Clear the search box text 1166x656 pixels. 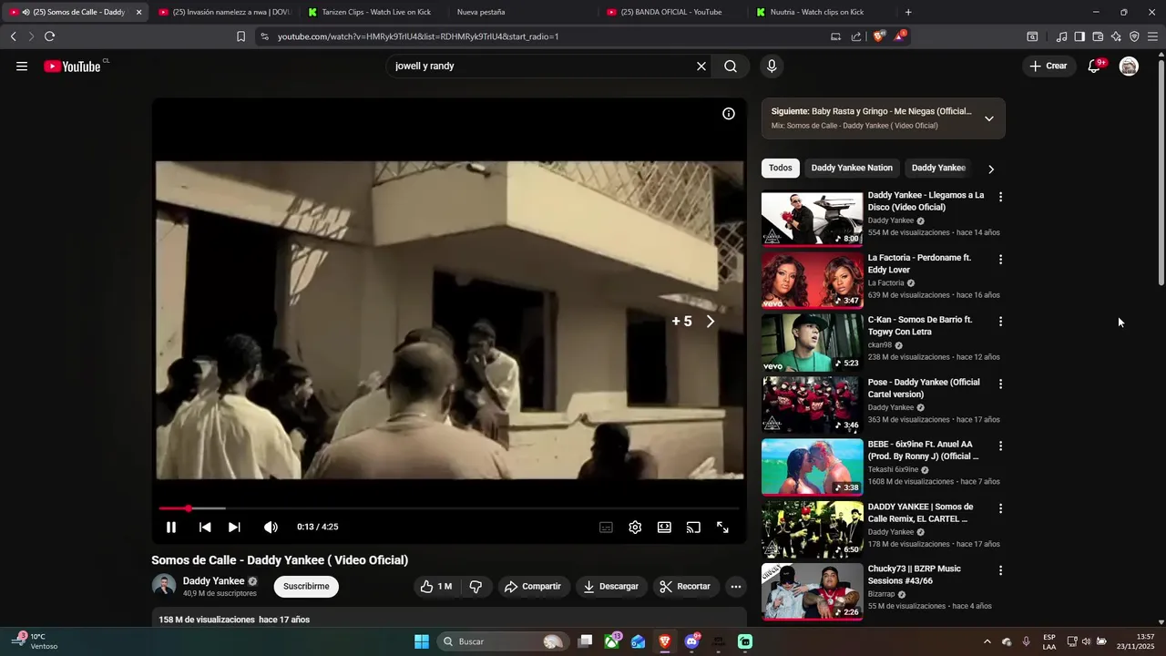701,66
